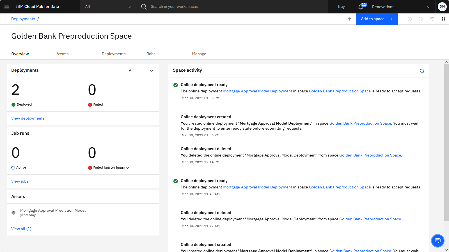Open deployment link in 11:43 AM ready entry
Image resolution: width=449 pixels, height=252 pixels.
coord(258,187)
